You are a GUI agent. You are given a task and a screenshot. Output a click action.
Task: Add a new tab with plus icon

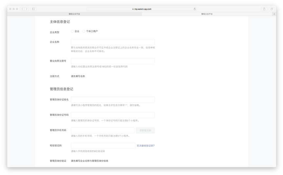[274, 14]
